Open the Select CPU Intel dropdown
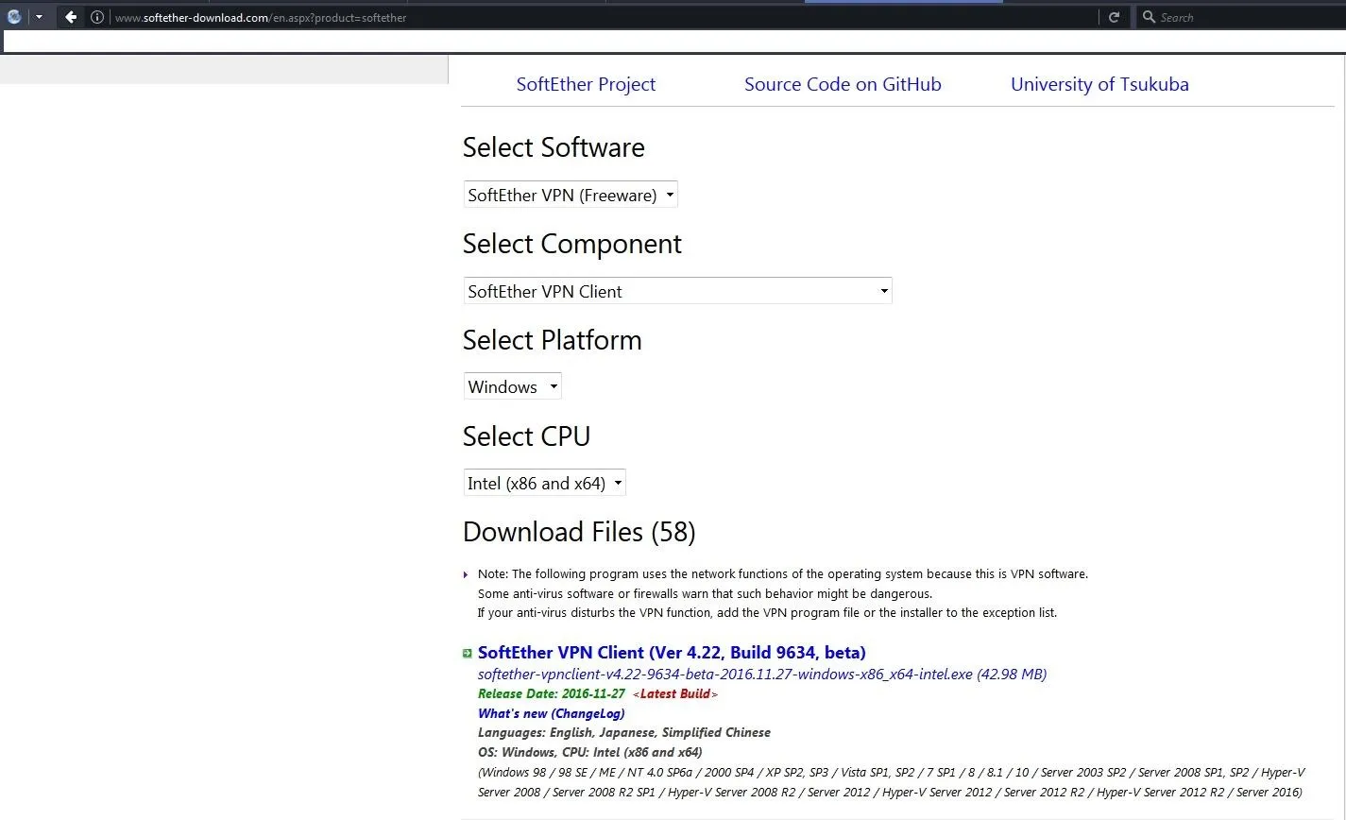The image size is (1346, 820). pyautogui.click(x=544, y=483)
